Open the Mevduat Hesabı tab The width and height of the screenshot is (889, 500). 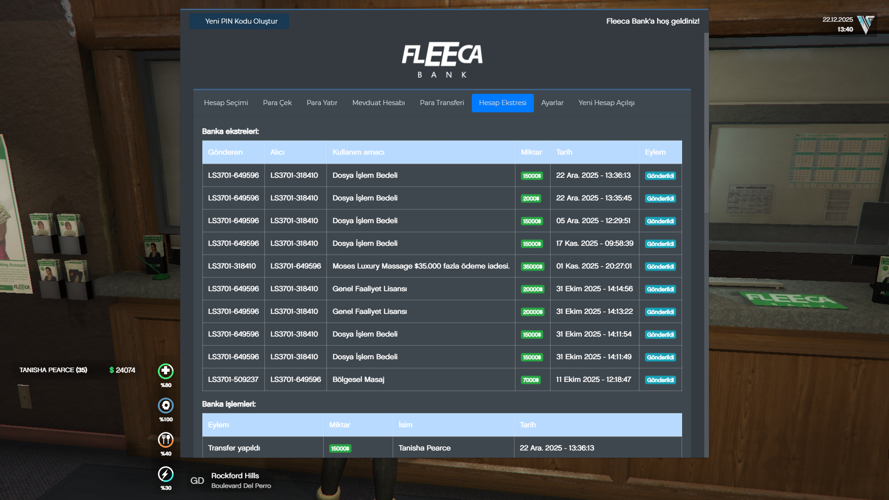(x=379, y=103)
